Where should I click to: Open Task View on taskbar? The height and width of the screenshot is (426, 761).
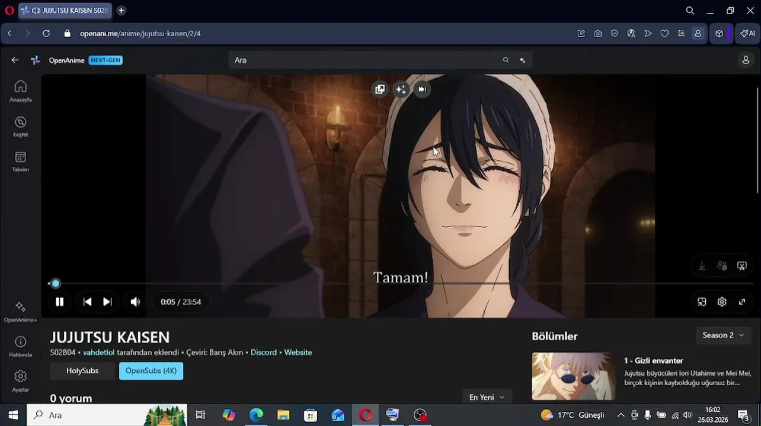pyautogui.click(x=200, y=415)
